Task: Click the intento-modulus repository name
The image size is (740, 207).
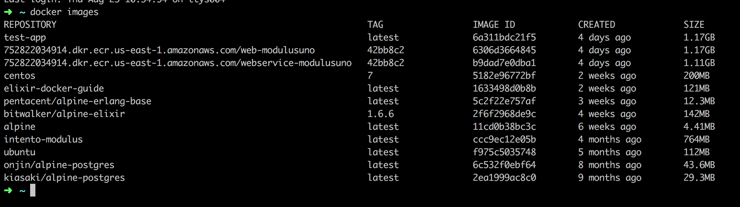Action: [43, 139]
